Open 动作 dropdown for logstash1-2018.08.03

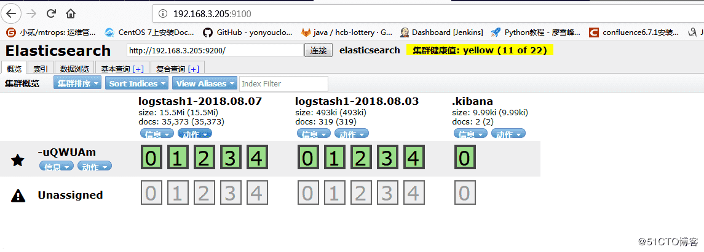click(352, 134)
